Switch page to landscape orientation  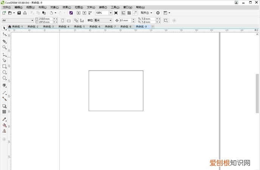click(69, 20)
